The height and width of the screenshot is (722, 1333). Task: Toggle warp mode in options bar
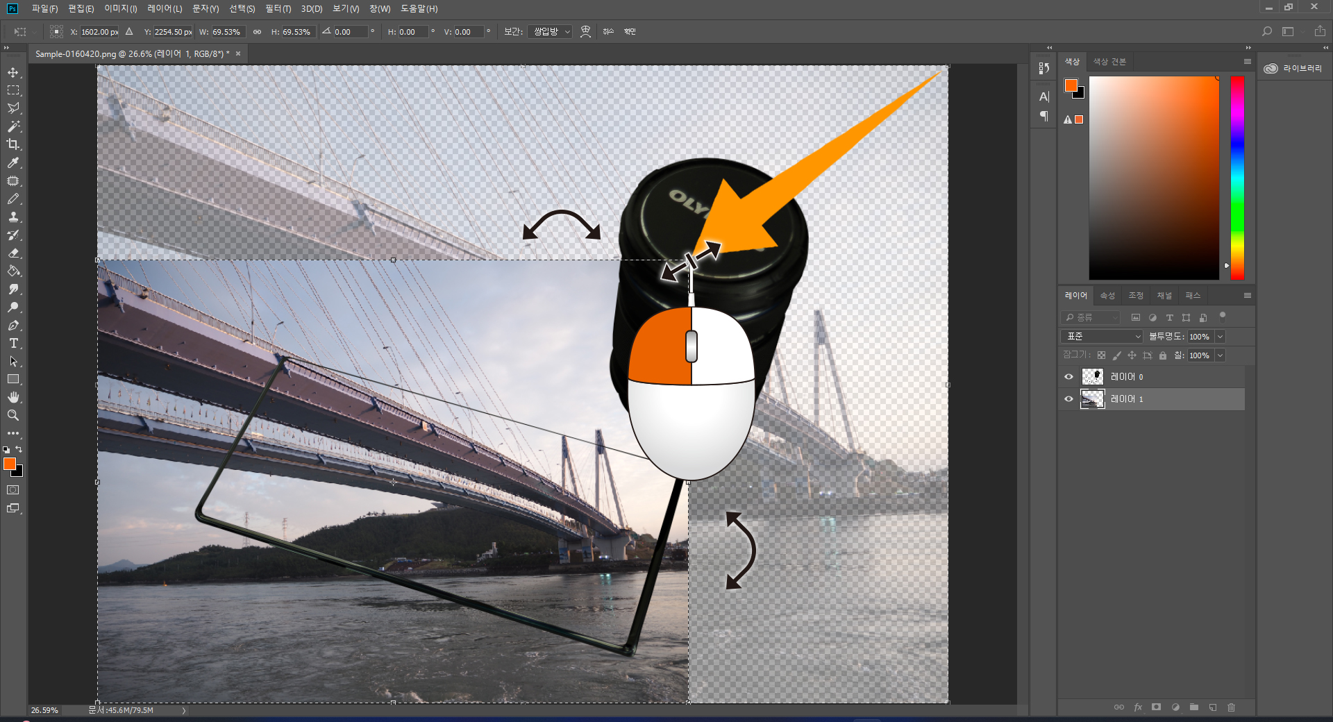coord(585,32)
